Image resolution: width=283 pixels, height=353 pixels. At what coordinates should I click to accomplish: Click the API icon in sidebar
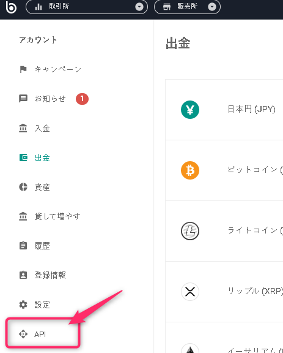point(23,334)
